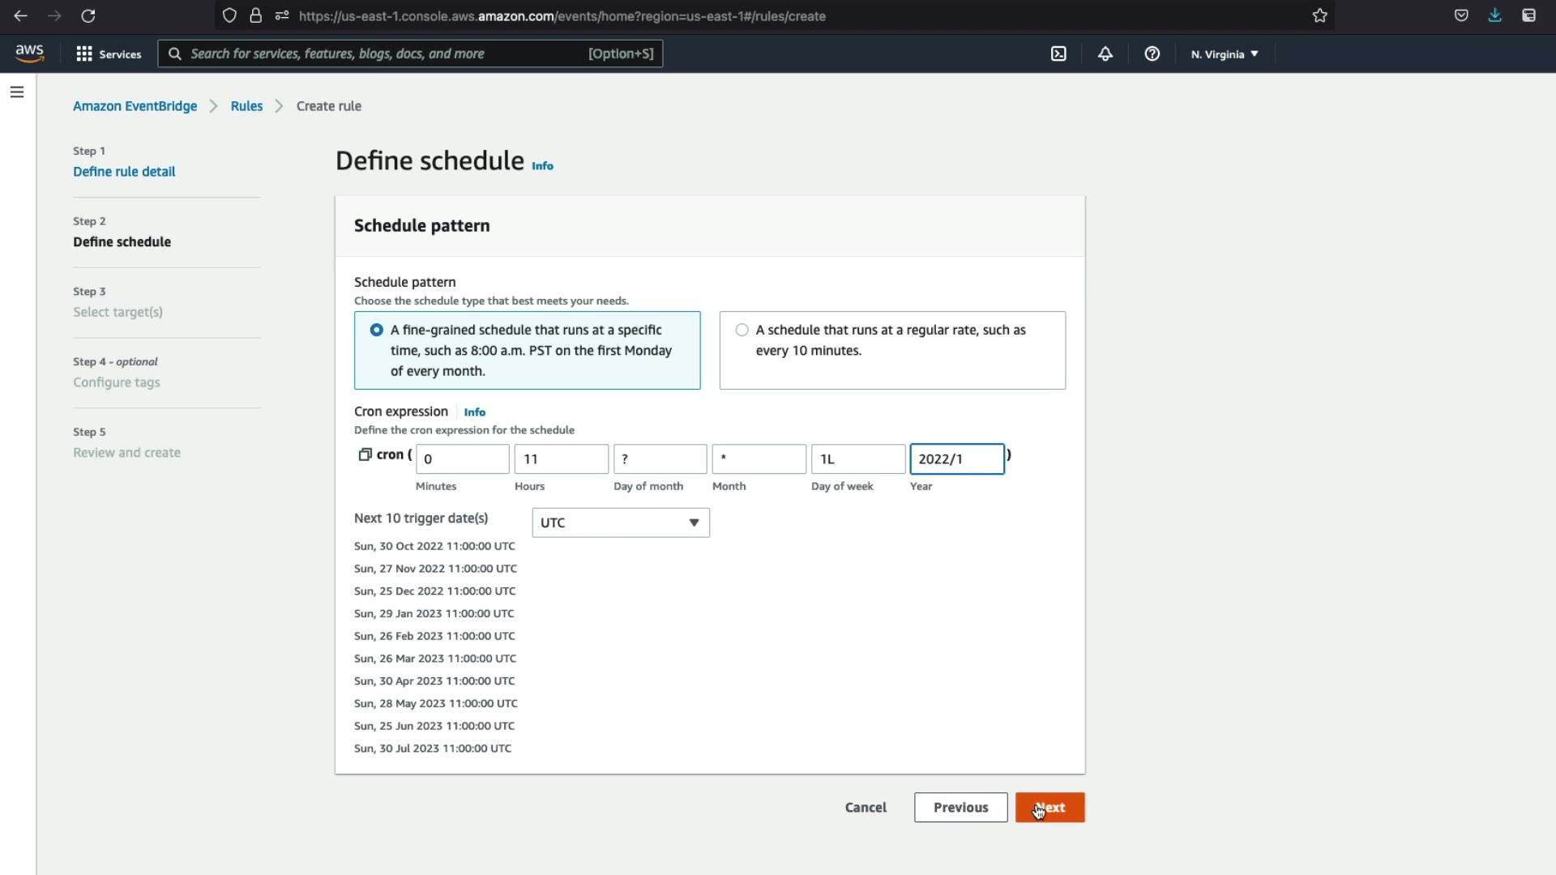Select the regular rate schedule option

[742, 330]
